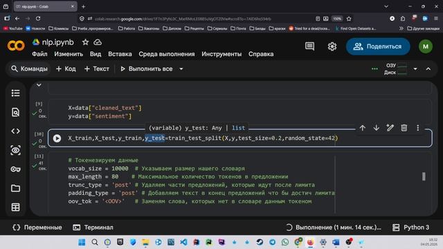Expand the Выполнить все dropdown arrow
Image resolution: width=443 pixels, height=249 pixels.
[x=181, y=69]
